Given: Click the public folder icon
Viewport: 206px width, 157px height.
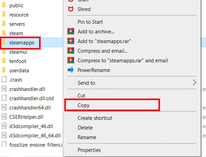Looking at the screenshot, I should point(4,5).
